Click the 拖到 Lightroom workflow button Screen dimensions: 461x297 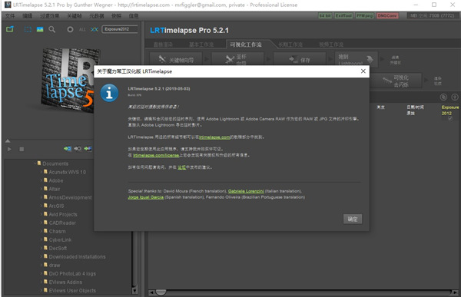[x=357, y=59]
